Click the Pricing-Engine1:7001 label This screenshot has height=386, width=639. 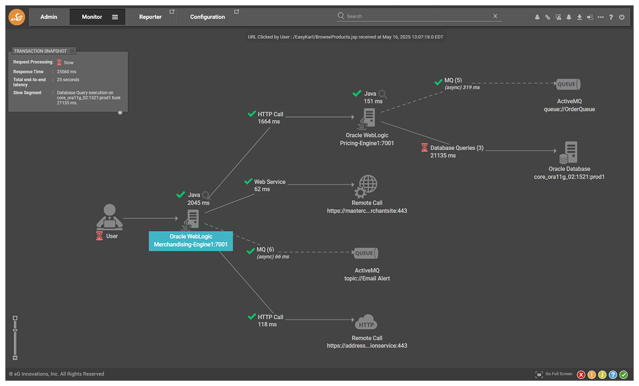367,143
